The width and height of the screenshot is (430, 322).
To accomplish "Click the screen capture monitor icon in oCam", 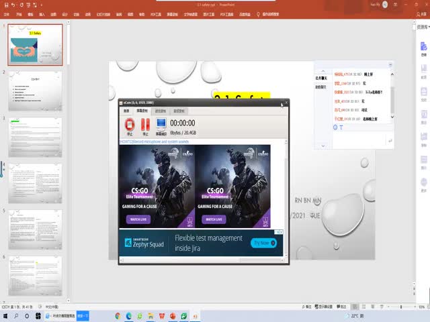I will click(161, 124).
